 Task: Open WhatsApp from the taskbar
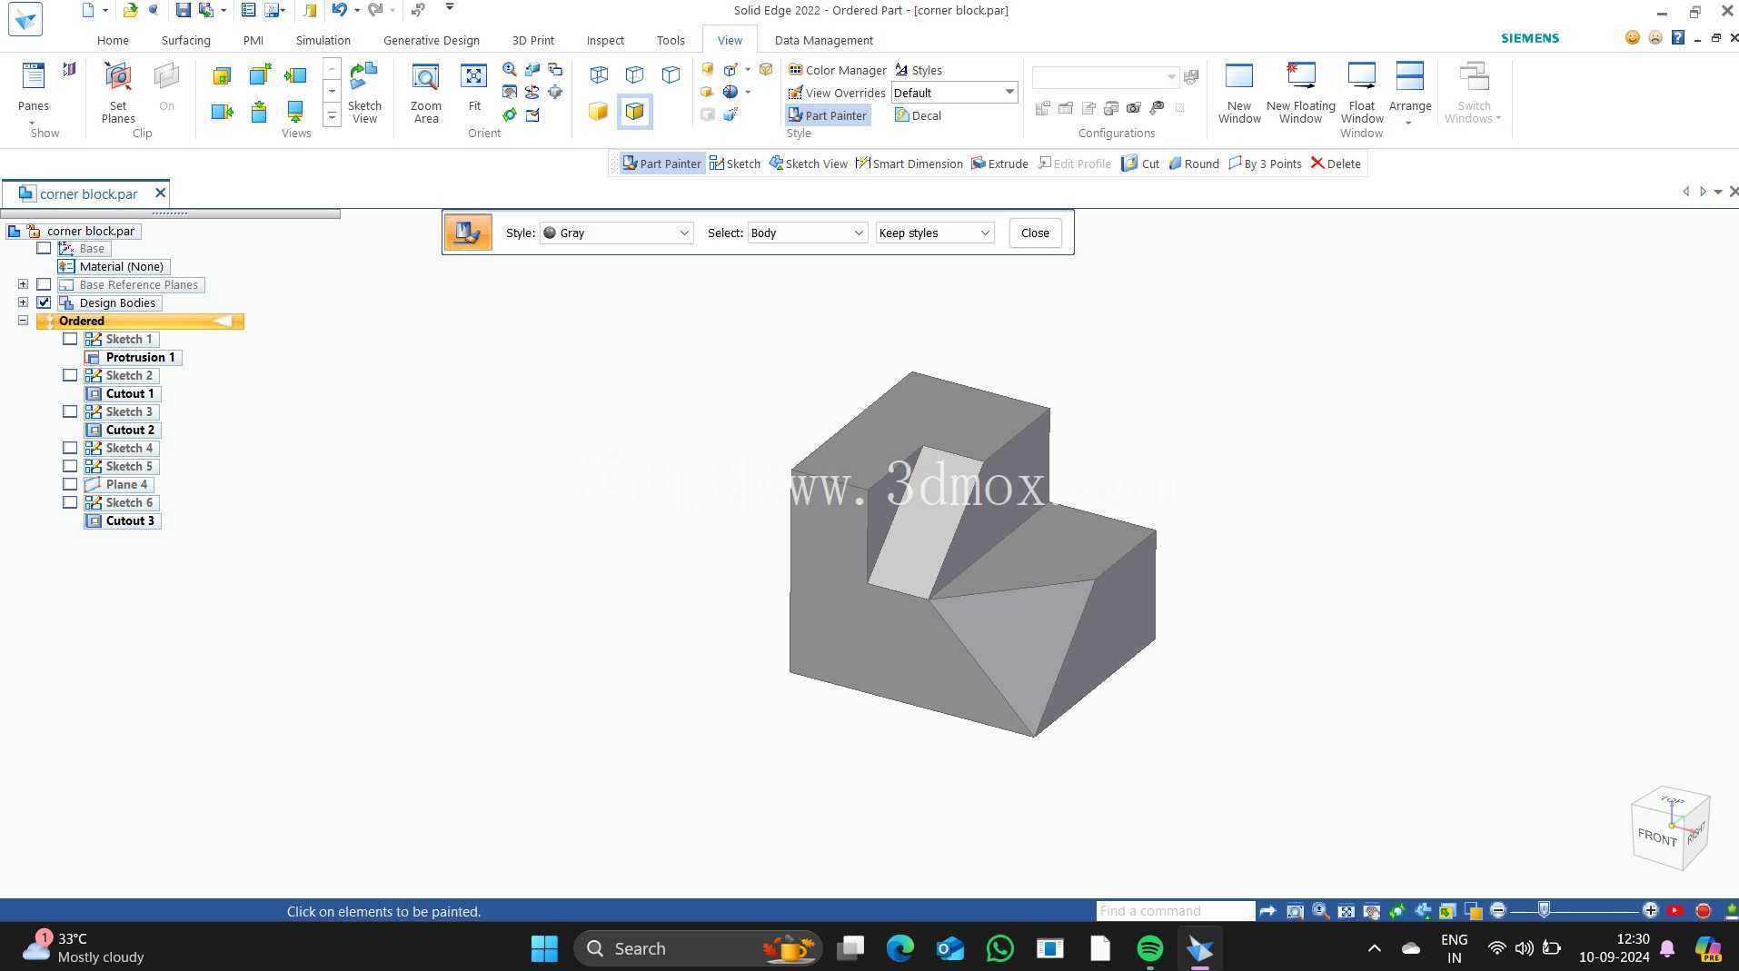pyautogui.click(x=1000, y=948)
